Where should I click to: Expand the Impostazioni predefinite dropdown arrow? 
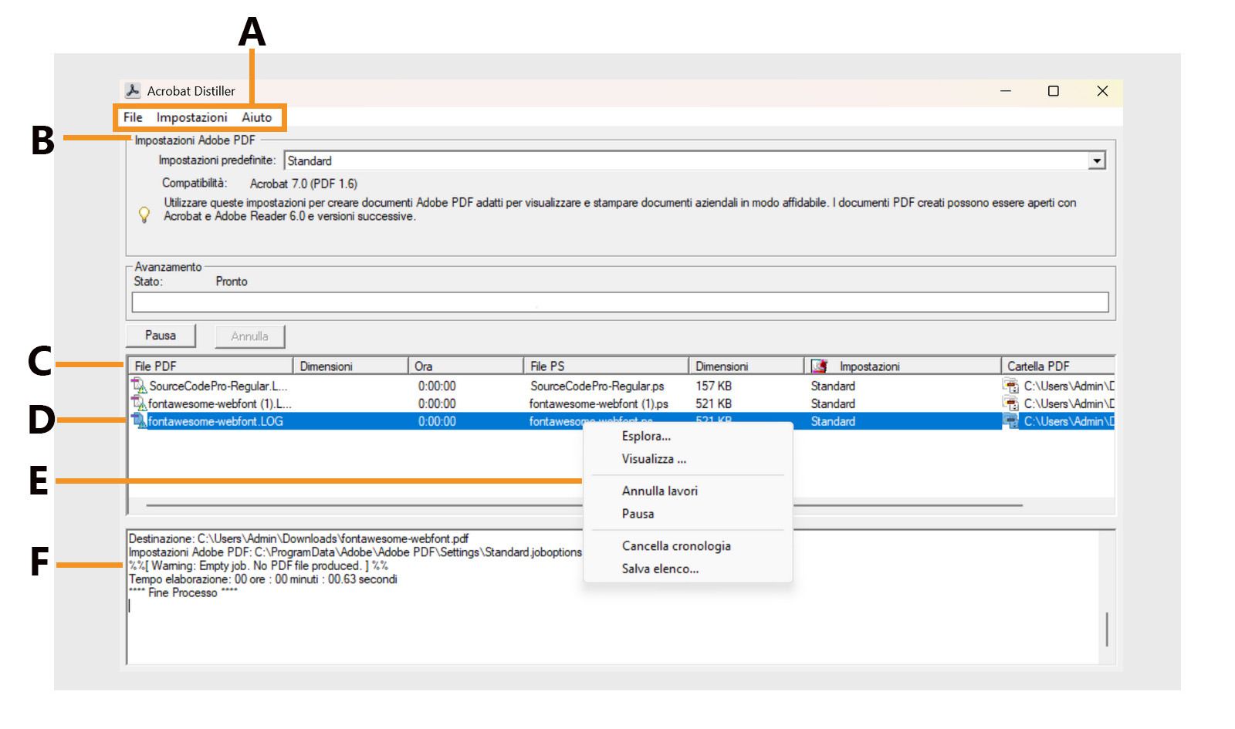click(1097, 160)
